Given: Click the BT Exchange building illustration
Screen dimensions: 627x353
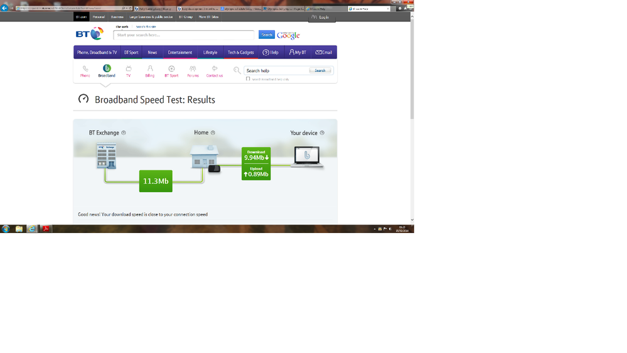Looking at the screenshot, I should point(106,156).
